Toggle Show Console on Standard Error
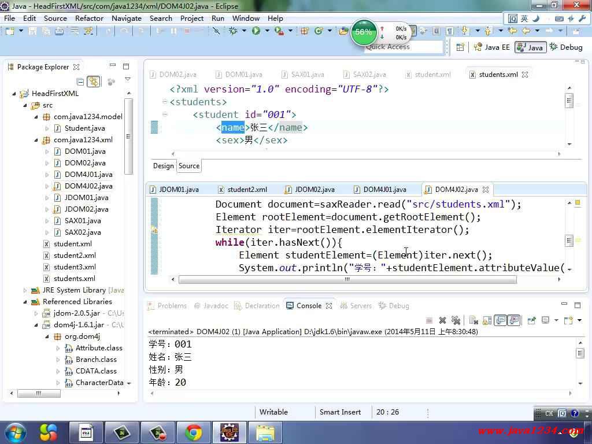The image size is (592, 444). (514, 320)
